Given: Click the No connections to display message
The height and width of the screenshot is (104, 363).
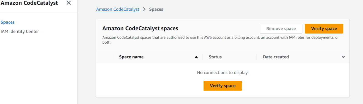Looking at the screenshot, I should (223, 73).
